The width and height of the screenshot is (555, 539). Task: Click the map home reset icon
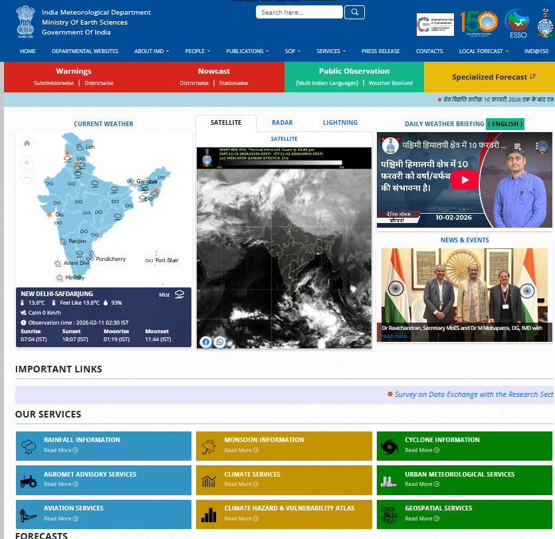[x=27, y=143]
